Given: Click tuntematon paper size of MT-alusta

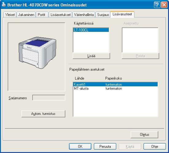Looking at the screenshot, I should [114, 88].
